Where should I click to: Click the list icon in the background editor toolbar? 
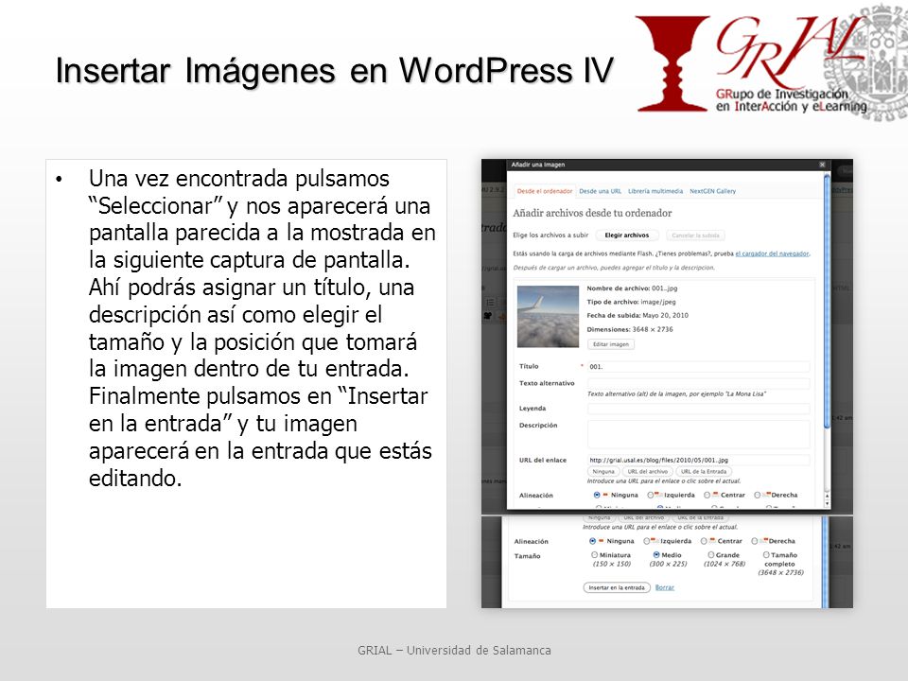coord(490,303)
